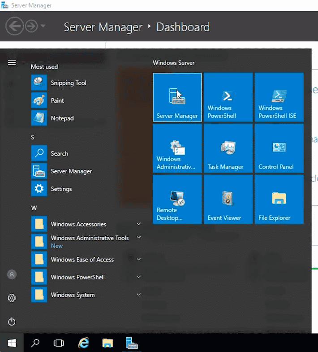
Task: Open the Server Manager tile
Action: [x=177, y=97]
